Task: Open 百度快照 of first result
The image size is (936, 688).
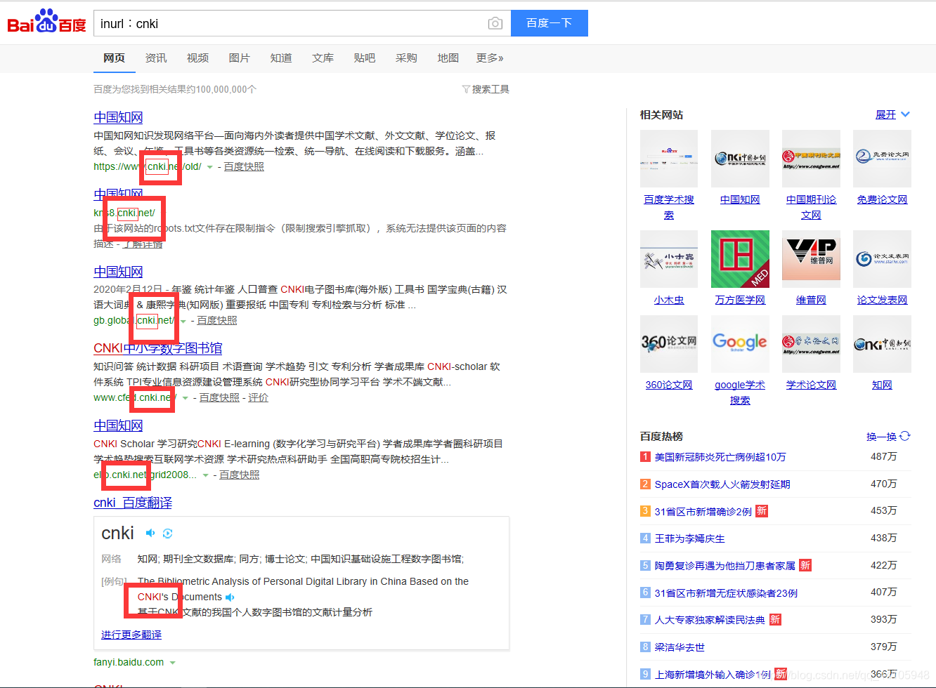Action: pyautogui.click(x=244, y=166)
